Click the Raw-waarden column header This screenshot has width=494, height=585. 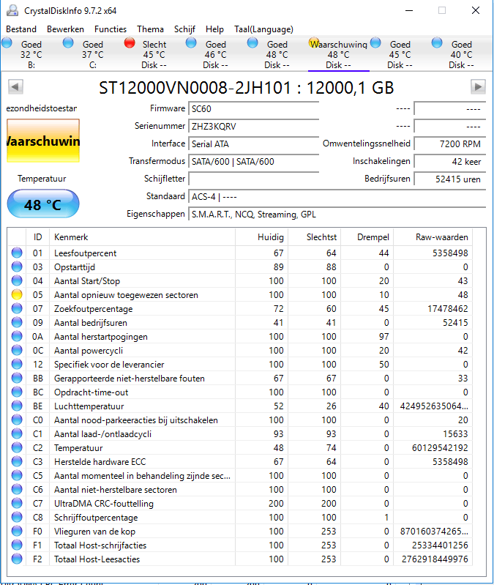[433, 237]
